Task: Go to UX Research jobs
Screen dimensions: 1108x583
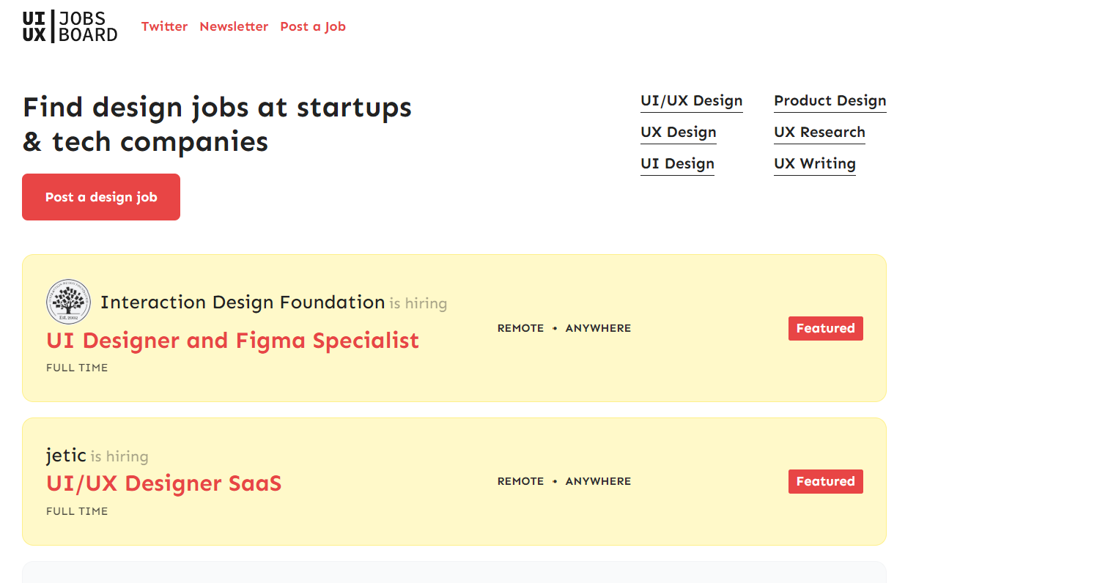Action: [x=819, y=133]
